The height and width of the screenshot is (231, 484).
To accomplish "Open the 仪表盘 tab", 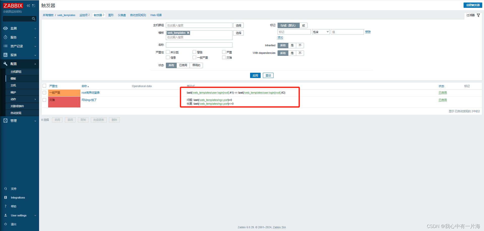I will coord(122,15).
